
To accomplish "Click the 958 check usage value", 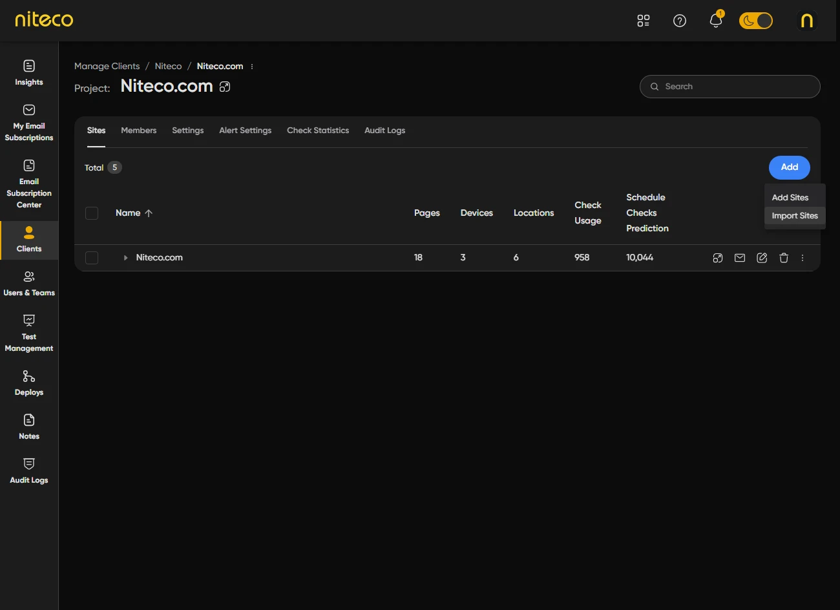I will tap(582, 257).
